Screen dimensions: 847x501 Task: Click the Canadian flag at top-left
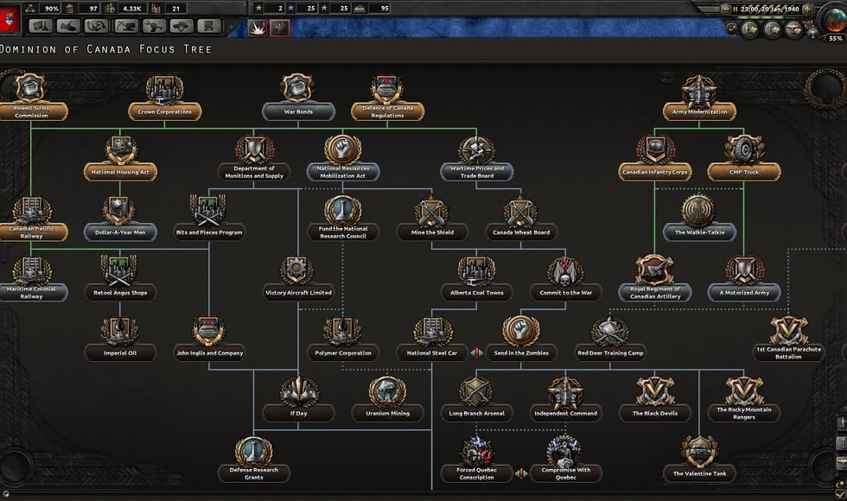pyautogui.click(x=10, y=20)
